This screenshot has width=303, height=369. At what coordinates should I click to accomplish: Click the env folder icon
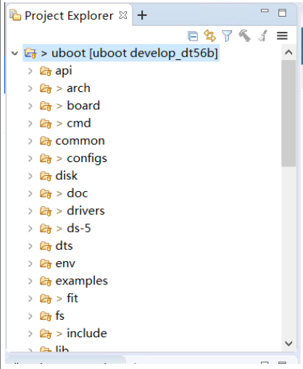coord(46,263)
